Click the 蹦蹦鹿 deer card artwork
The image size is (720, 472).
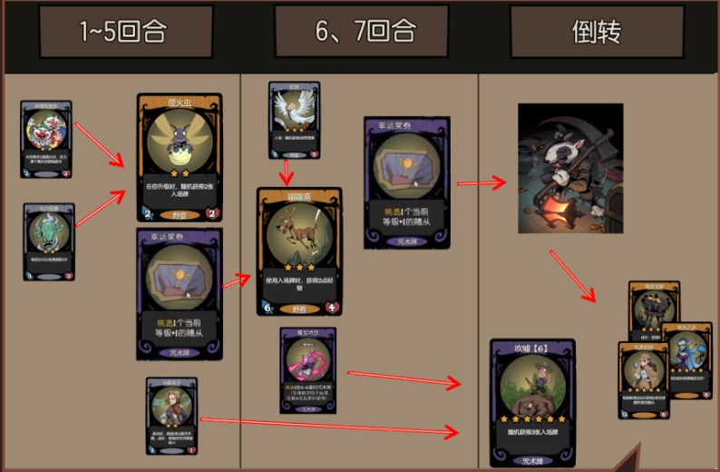pos(299,233)
